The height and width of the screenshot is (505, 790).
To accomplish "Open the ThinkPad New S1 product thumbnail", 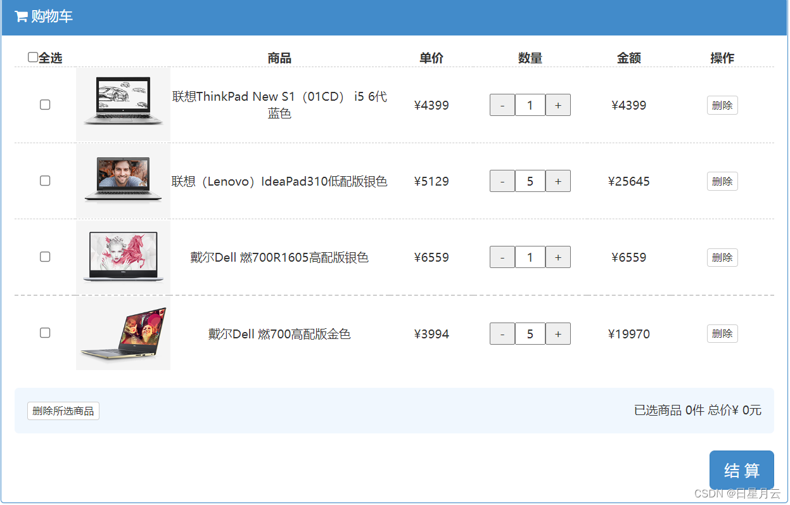I will click(123, 105).
